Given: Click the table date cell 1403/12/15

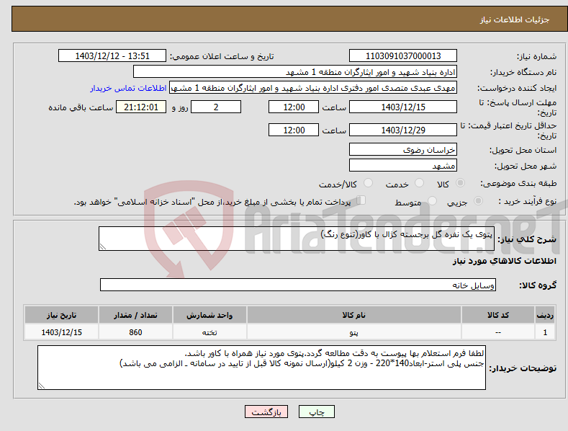Looking at the screenshot, I should point(62,332).
